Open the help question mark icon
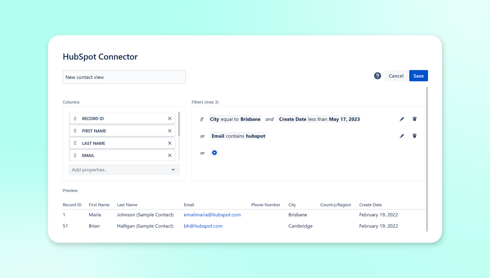 [x=377, y=76]
